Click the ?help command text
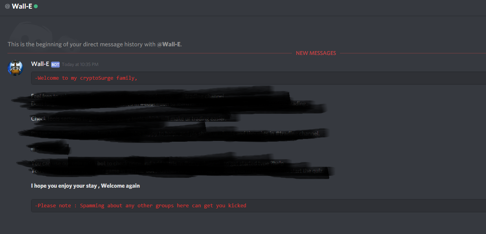This screenshot has height=234, width=486. tap(277, 164)
